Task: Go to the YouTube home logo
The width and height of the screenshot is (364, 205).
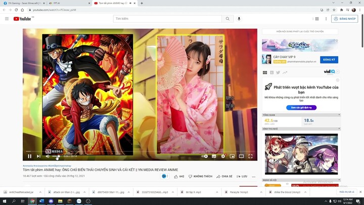Action: coord(22,19)
